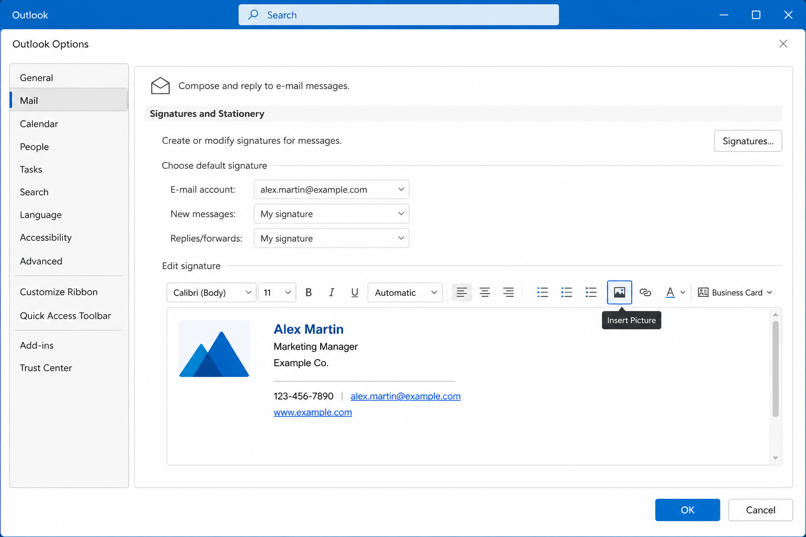Click the Example Co. text

tap(301, 363)
